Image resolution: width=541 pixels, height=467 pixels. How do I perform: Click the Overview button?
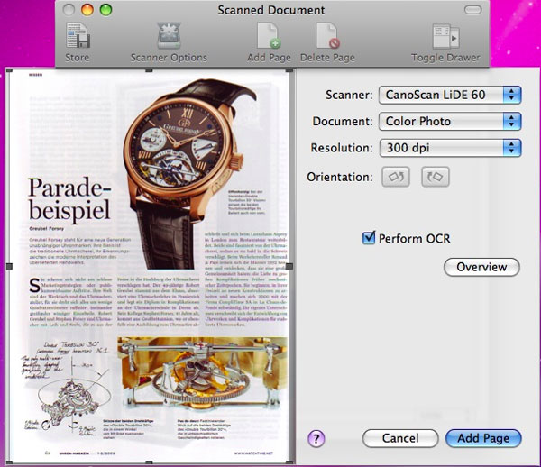tap(481, 267)
